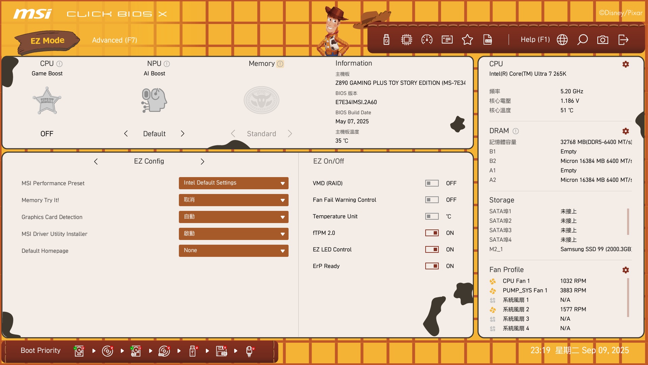
Task: Go to next EZ Config page with the right chevron
Action: pos(202,162)
